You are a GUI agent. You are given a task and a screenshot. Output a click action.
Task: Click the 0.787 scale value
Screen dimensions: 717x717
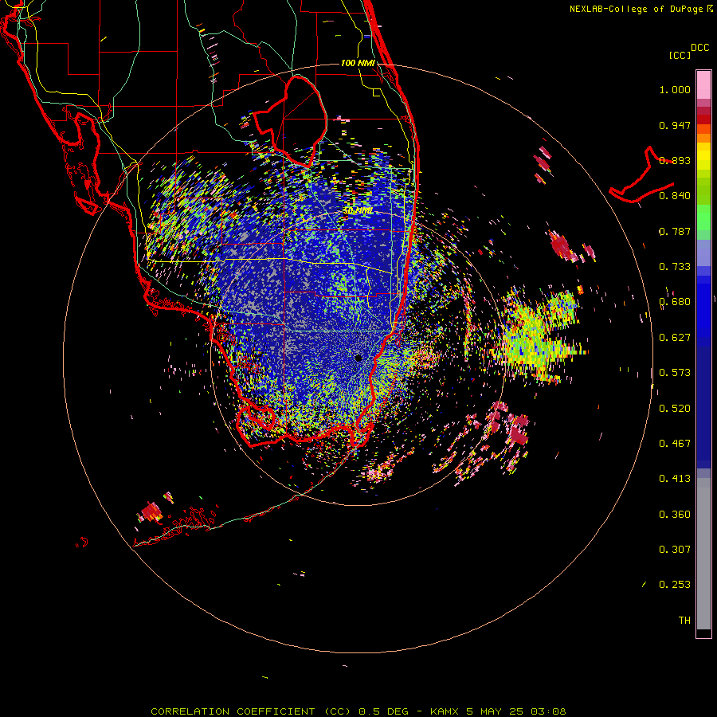675,231
